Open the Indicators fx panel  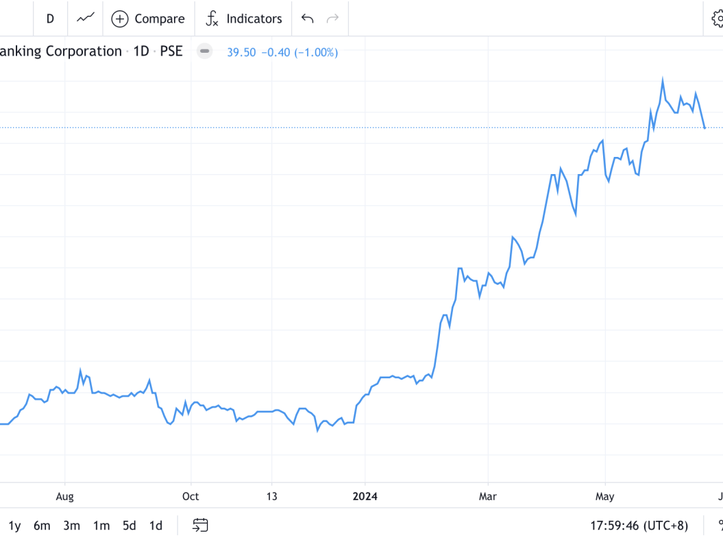[243, 19]
